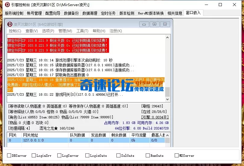Screen dimensions: 244x166
Task: Select the 数据清理 tab
Action: (90, 13)
